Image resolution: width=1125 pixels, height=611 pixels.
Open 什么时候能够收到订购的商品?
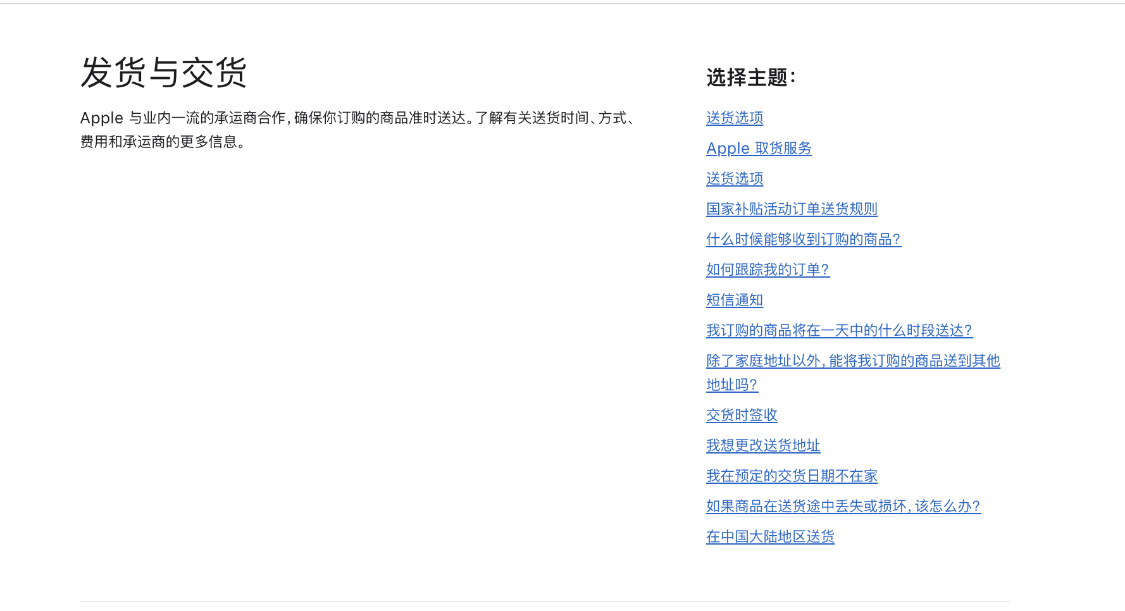coord(803,239)
